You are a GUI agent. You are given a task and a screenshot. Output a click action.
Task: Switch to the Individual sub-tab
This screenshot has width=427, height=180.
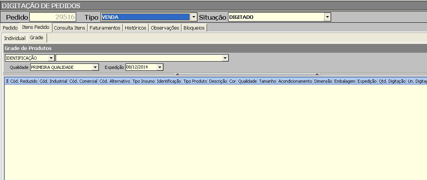15,38
